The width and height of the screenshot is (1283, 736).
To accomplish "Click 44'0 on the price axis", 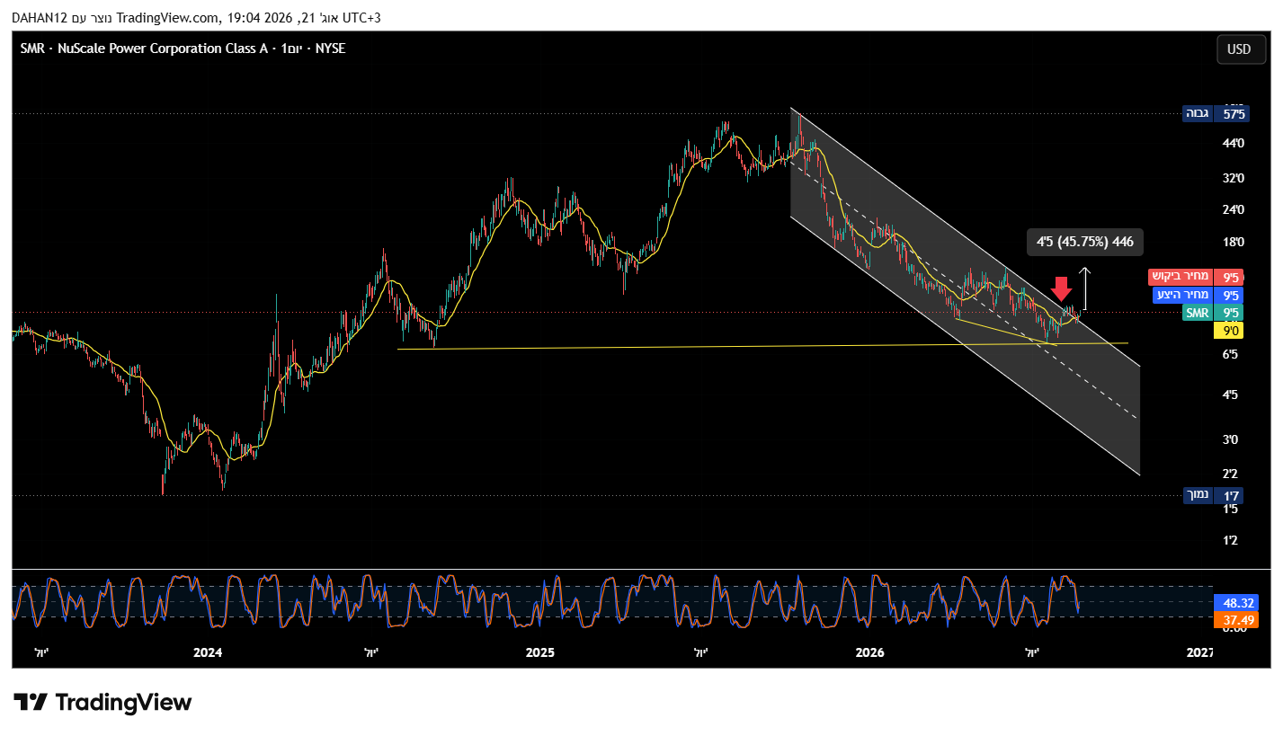I will 1234,144.
